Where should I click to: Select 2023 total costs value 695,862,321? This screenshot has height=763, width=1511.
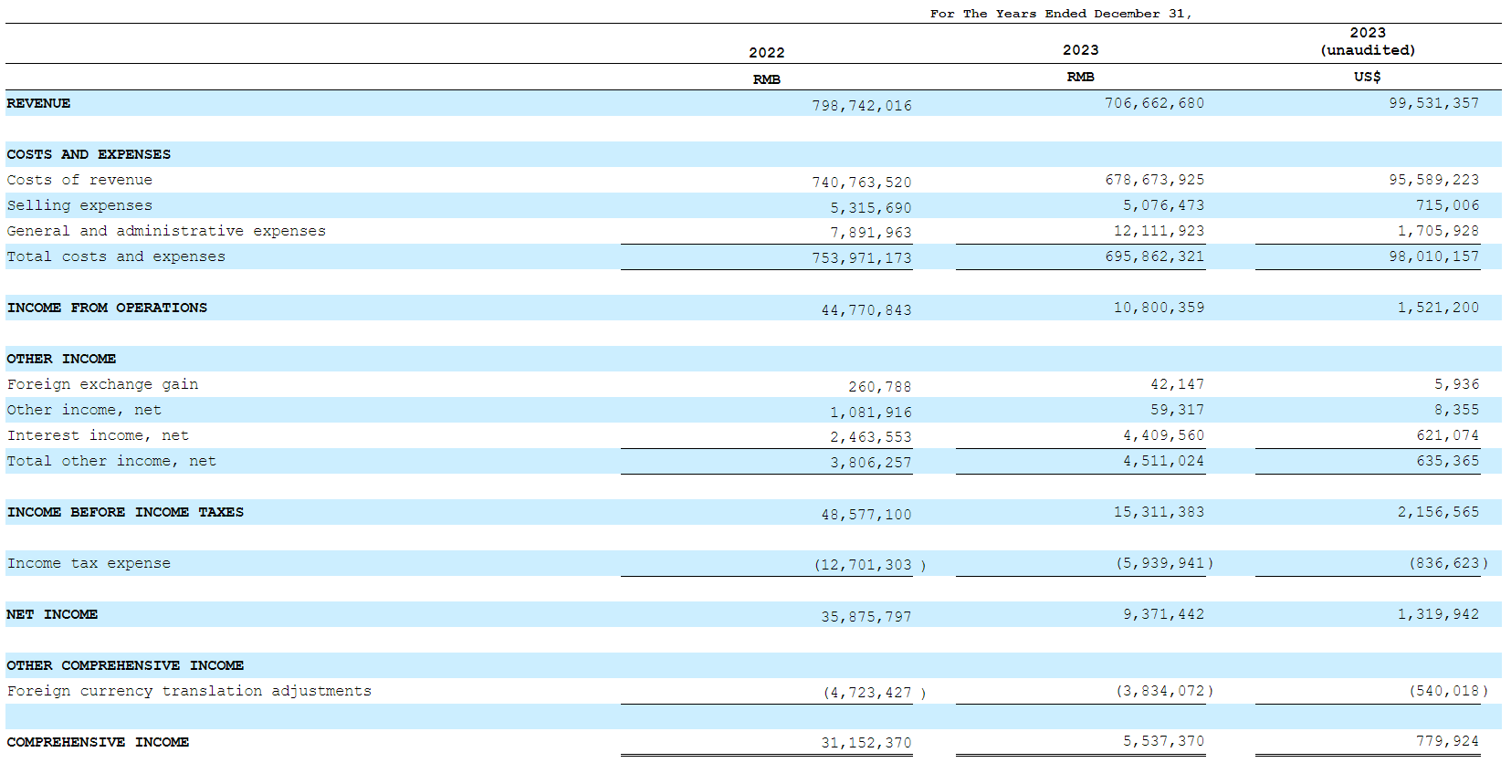(x=1154, y=256)
